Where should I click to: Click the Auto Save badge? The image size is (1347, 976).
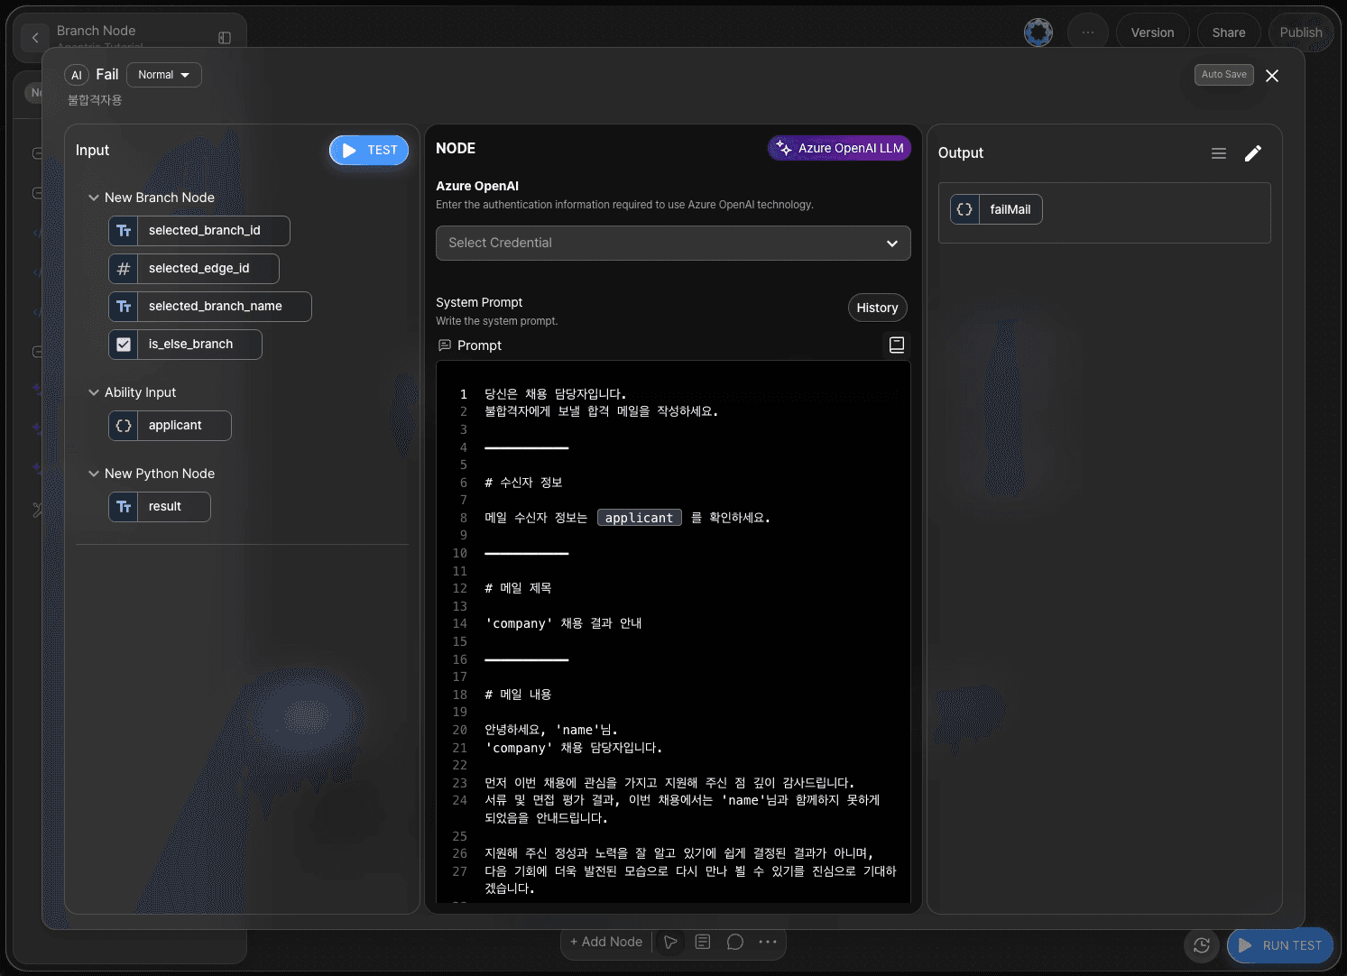[1223, 75]
